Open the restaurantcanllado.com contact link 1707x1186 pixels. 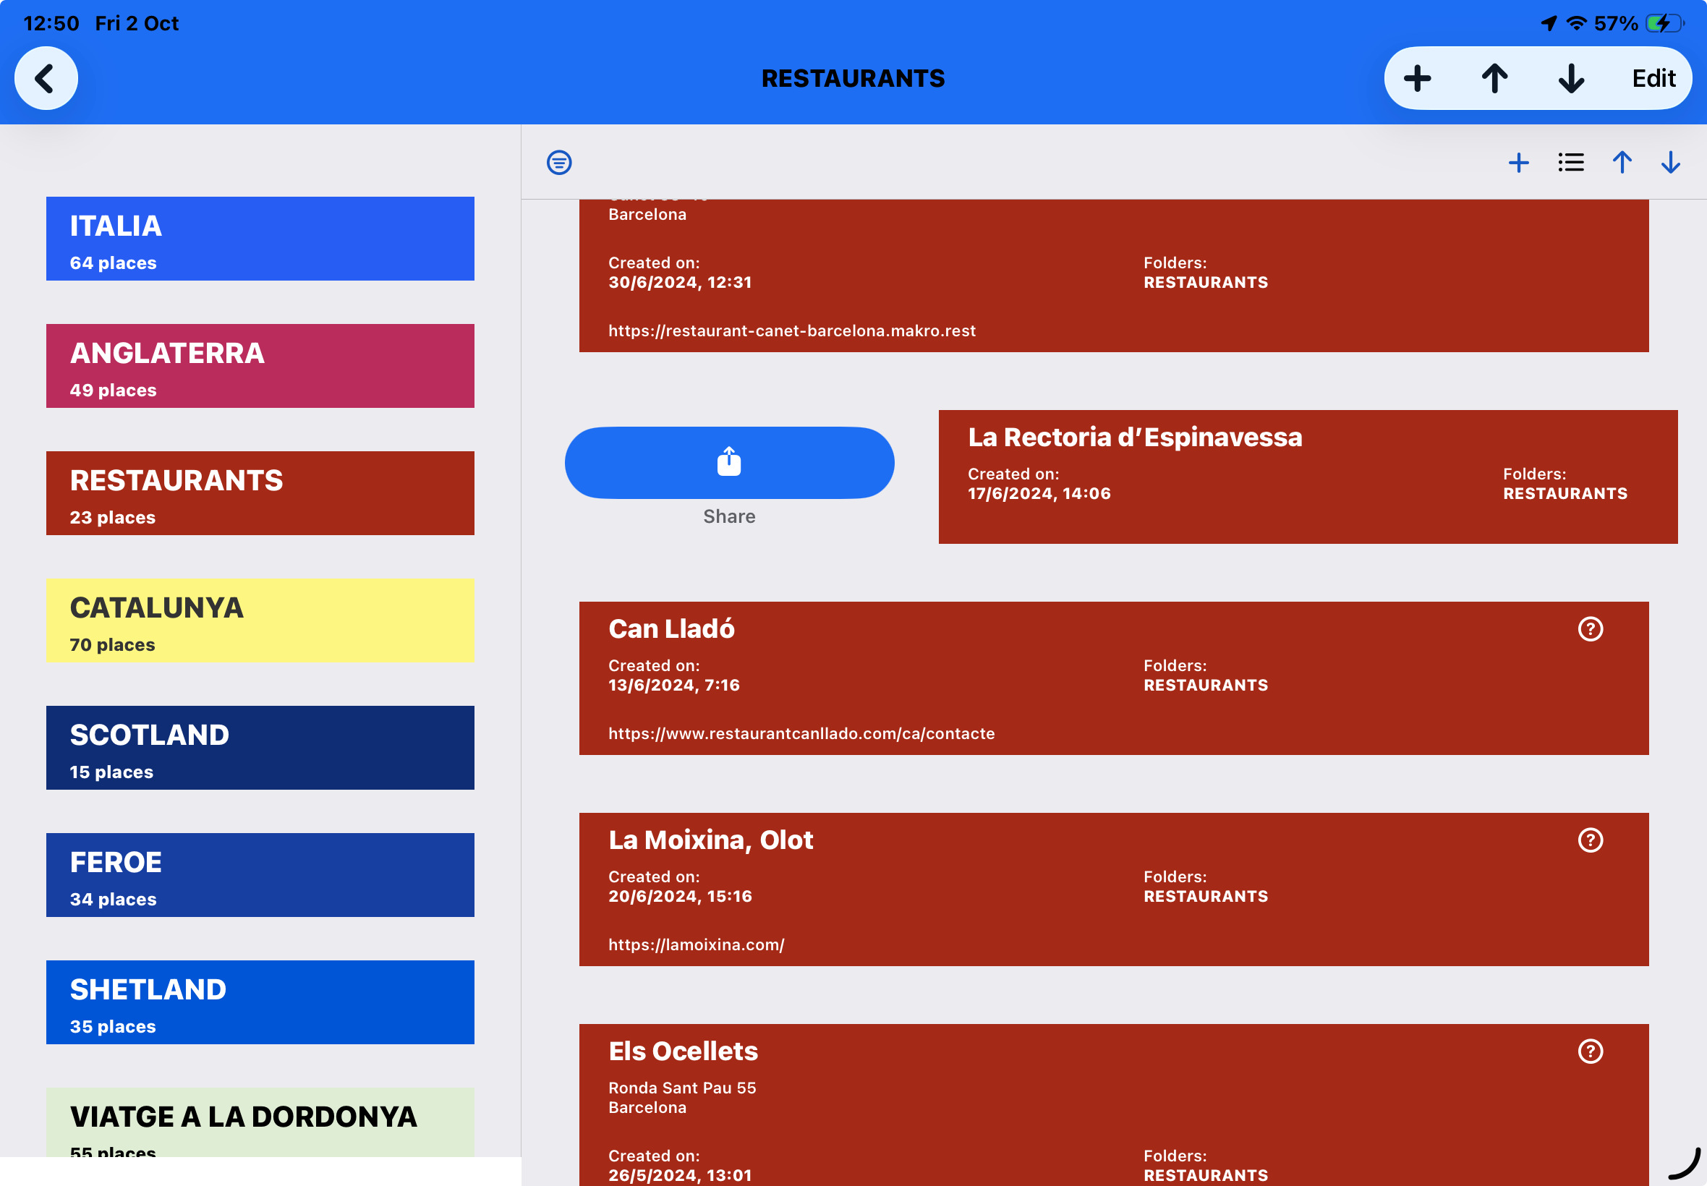point(801,733)
